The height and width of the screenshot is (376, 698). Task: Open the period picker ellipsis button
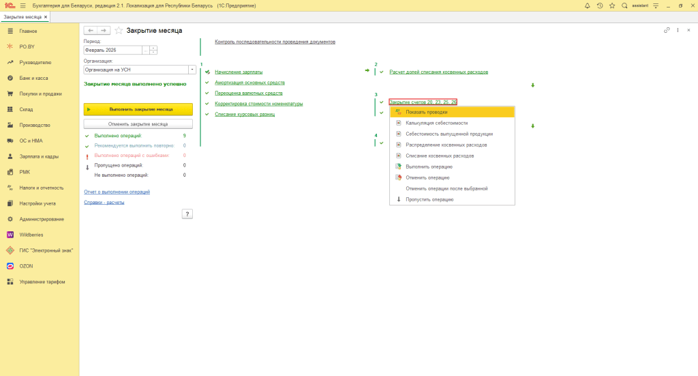(145, 50)
